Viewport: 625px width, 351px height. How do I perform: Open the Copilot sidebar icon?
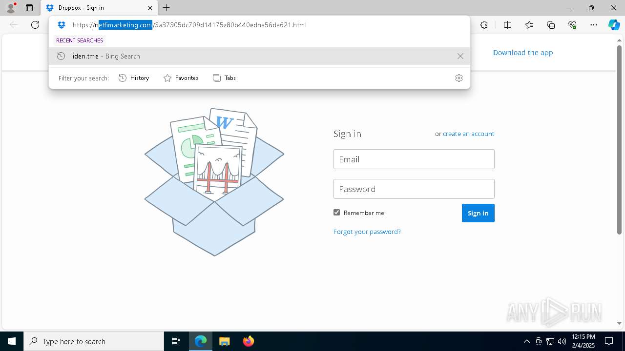click(x=614, y=25)
